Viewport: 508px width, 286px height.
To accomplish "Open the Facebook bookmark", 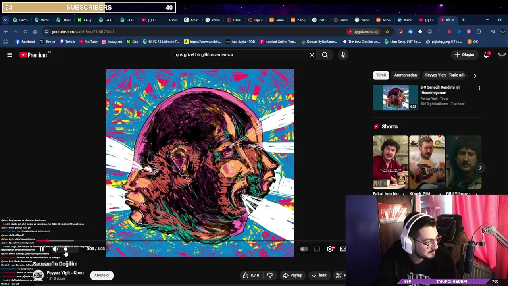I will pos(25,41).
